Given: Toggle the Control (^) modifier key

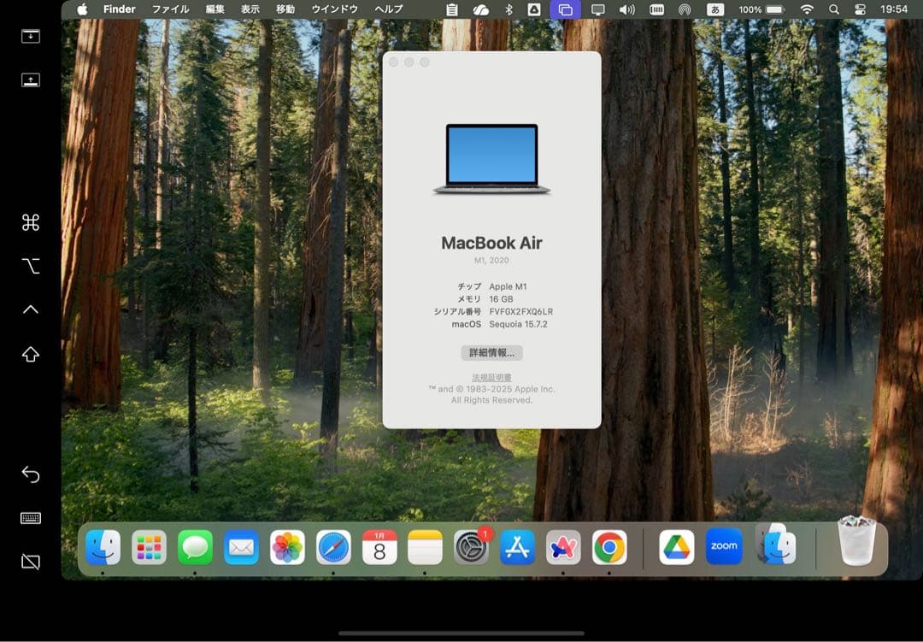Looking at the screenshot, I should pos(30,309).
